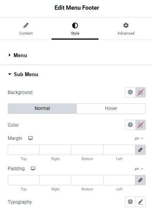Open the Color swatch picker
Screen dimensions: 152x218
140,125
